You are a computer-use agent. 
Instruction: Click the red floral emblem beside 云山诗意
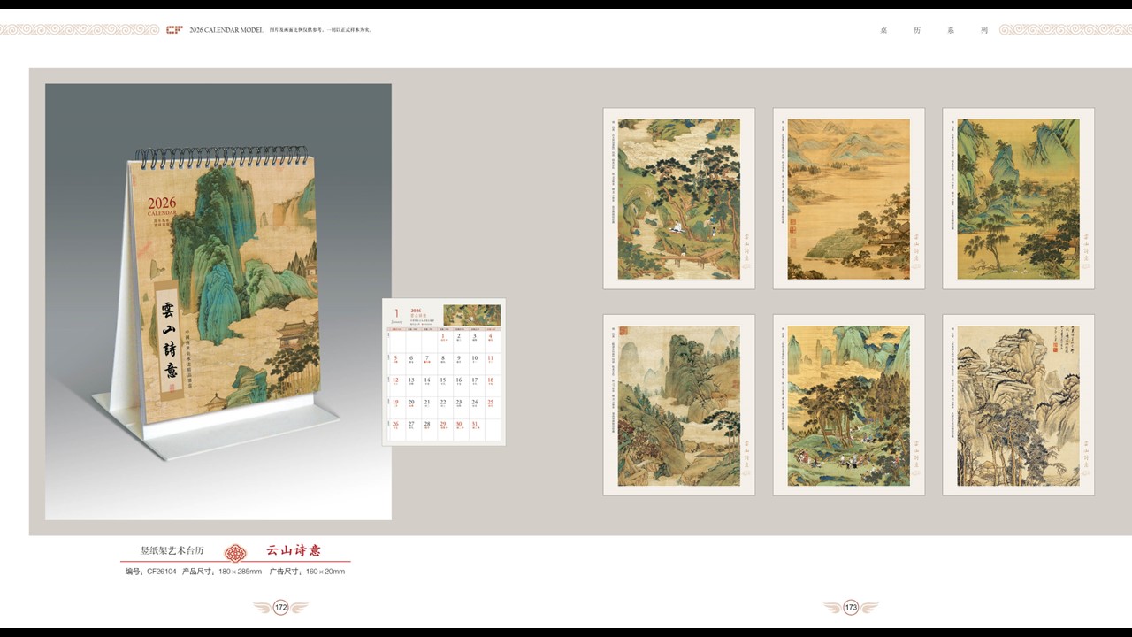[x=235, y=552]
